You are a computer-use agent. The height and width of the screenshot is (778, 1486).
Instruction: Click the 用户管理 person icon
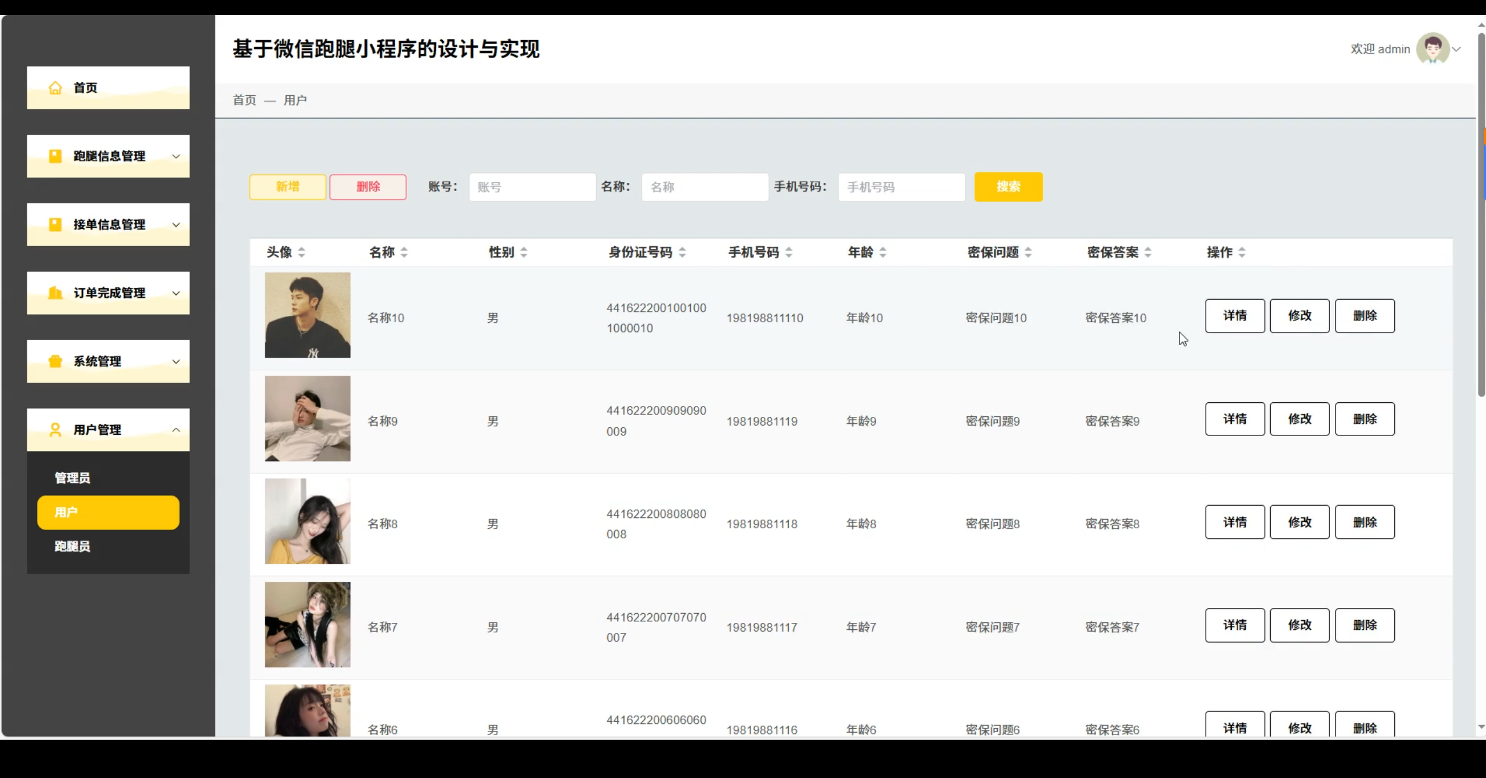click(x=55, y=430)
